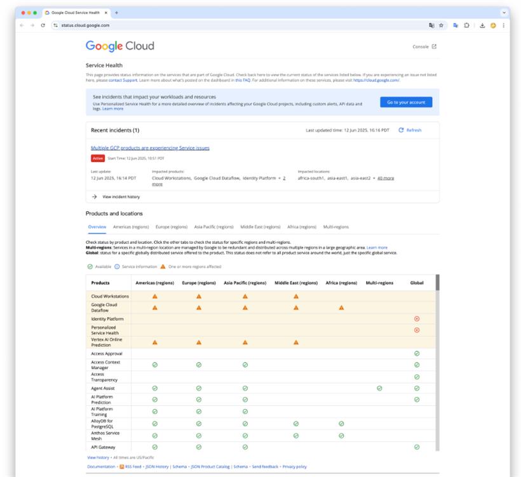Click the Google Cloud logo

(120, 46)
